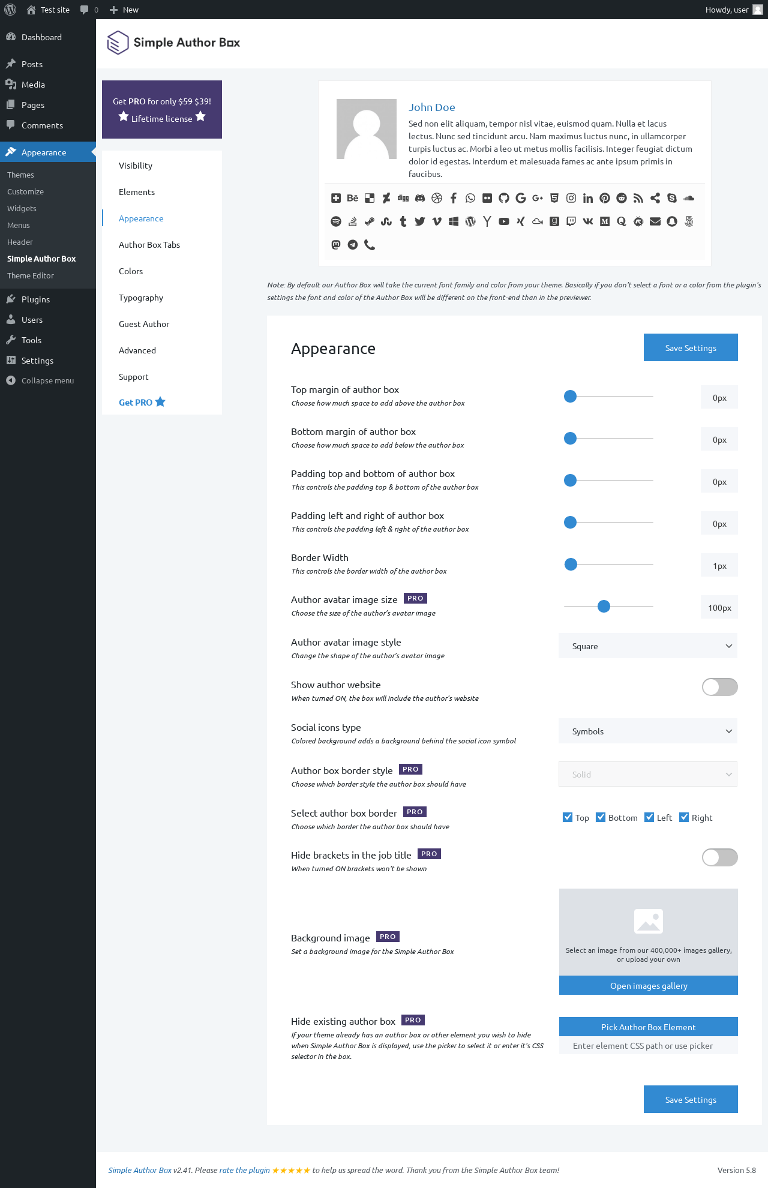This screenshot has height=1188, width=768.
Task: Click Pick Author Box Element button
Action: pyautogui.click(x=649, y=1027)
